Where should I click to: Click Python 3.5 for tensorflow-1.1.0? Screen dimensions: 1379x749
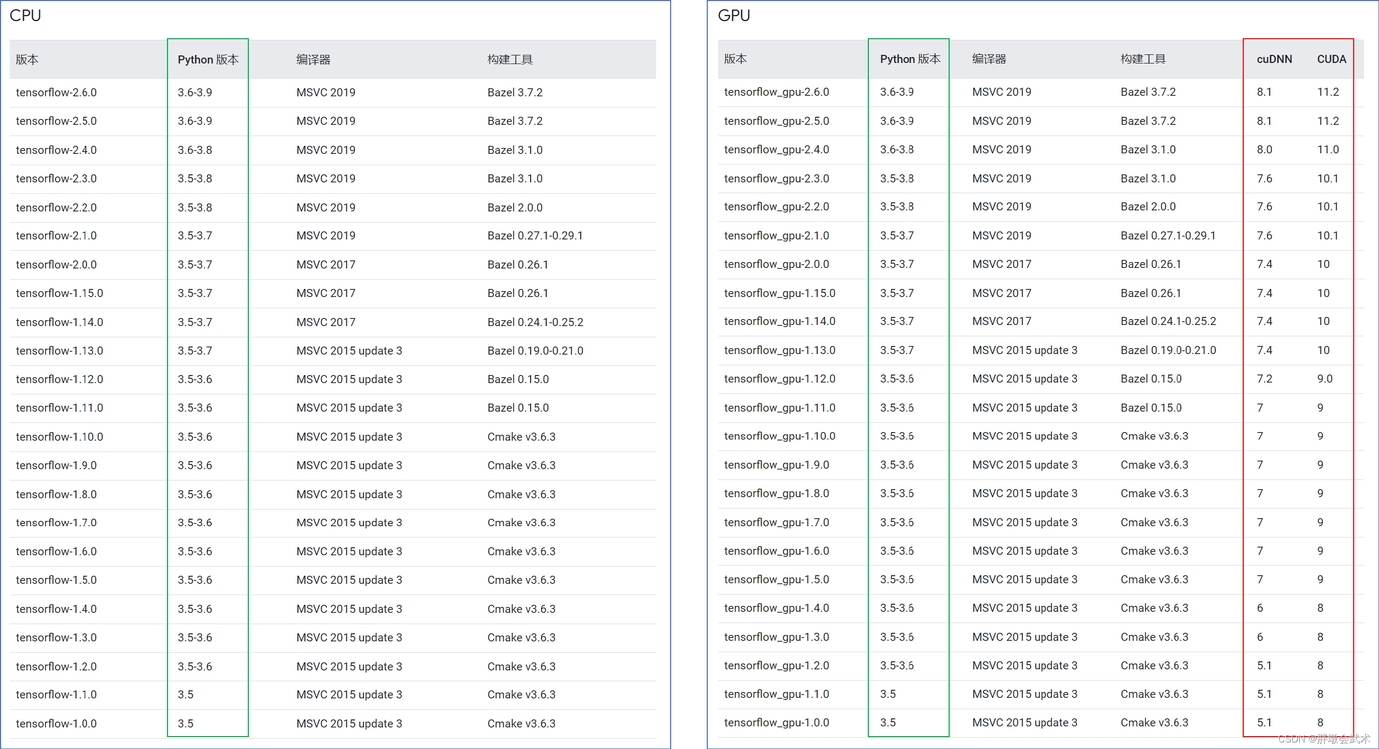[x=186, y=695]
